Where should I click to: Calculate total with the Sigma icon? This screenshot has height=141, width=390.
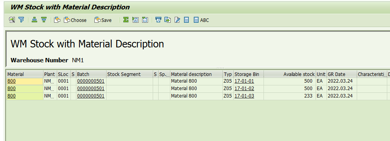pos(126,20)
